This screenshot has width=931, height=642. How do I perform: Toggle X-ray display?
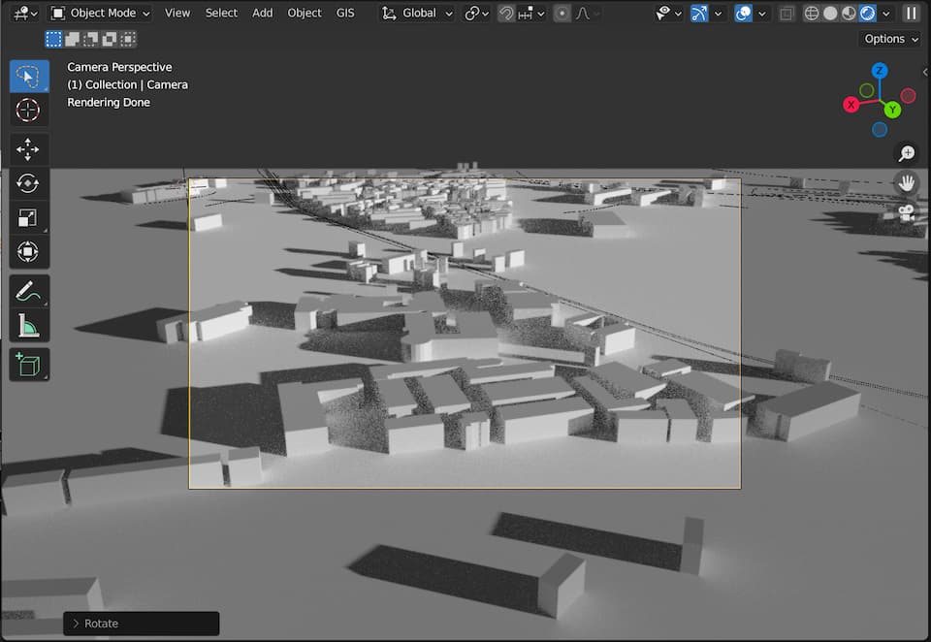point(787,14)
